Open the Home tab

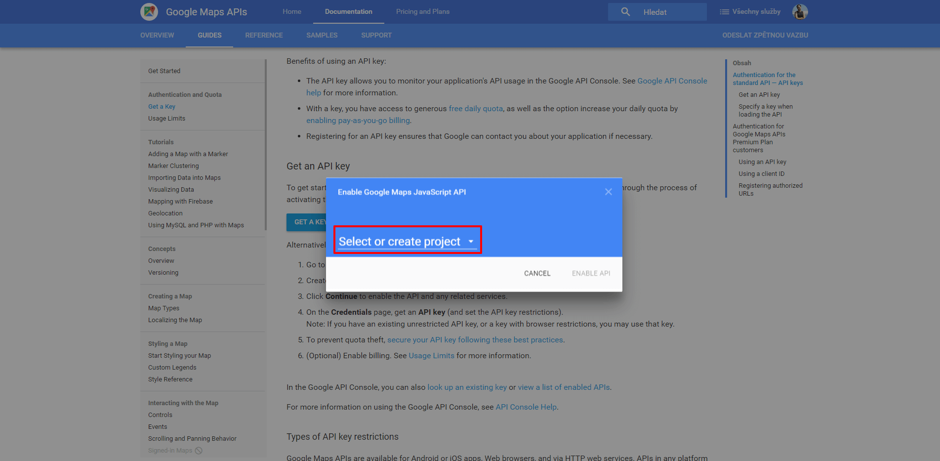coord(292,11)
